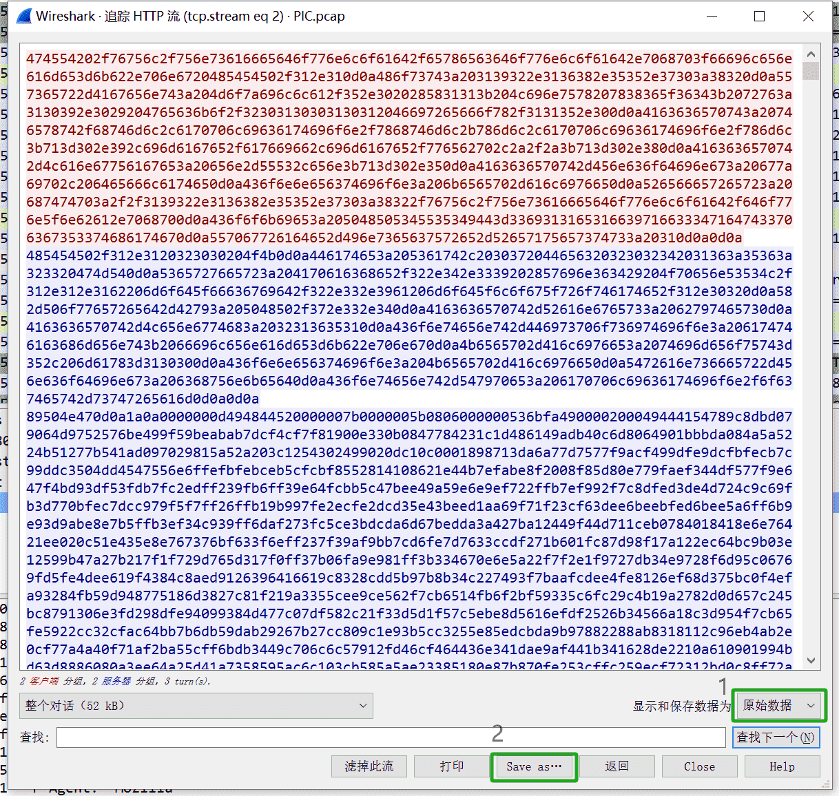The width and height of the screenshot is (839, 796).
Task: Click the chevron arrow of 原始数据 combo box
Action: [x=811, y=706]
